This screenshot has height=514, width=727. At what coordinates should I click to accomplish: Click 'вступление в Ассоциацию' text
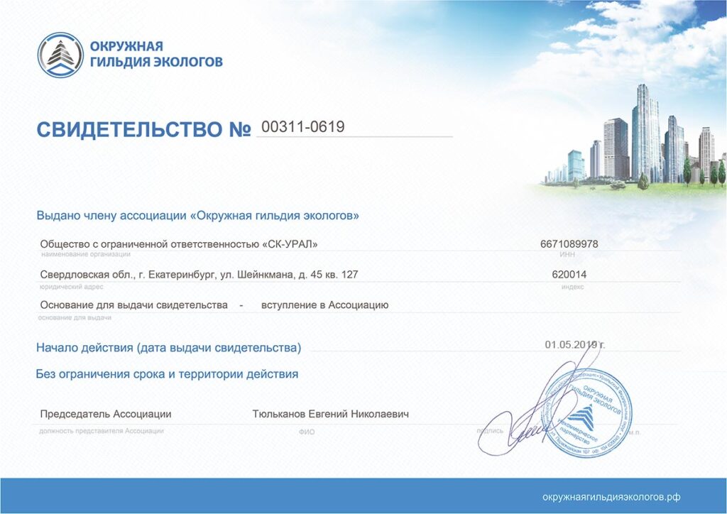(x=324, y=305)
